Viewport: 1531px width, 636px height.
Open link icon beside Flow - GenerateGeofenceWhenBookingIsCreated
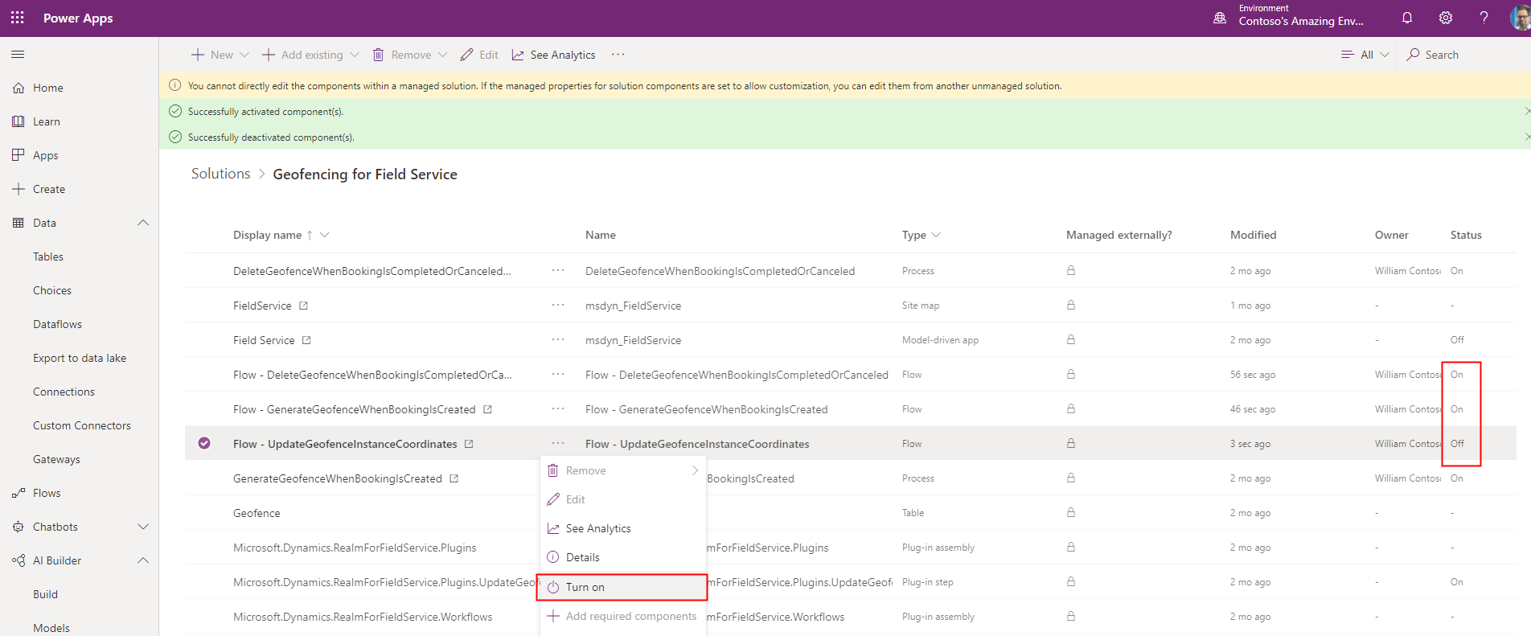click(x=487, y=409)
